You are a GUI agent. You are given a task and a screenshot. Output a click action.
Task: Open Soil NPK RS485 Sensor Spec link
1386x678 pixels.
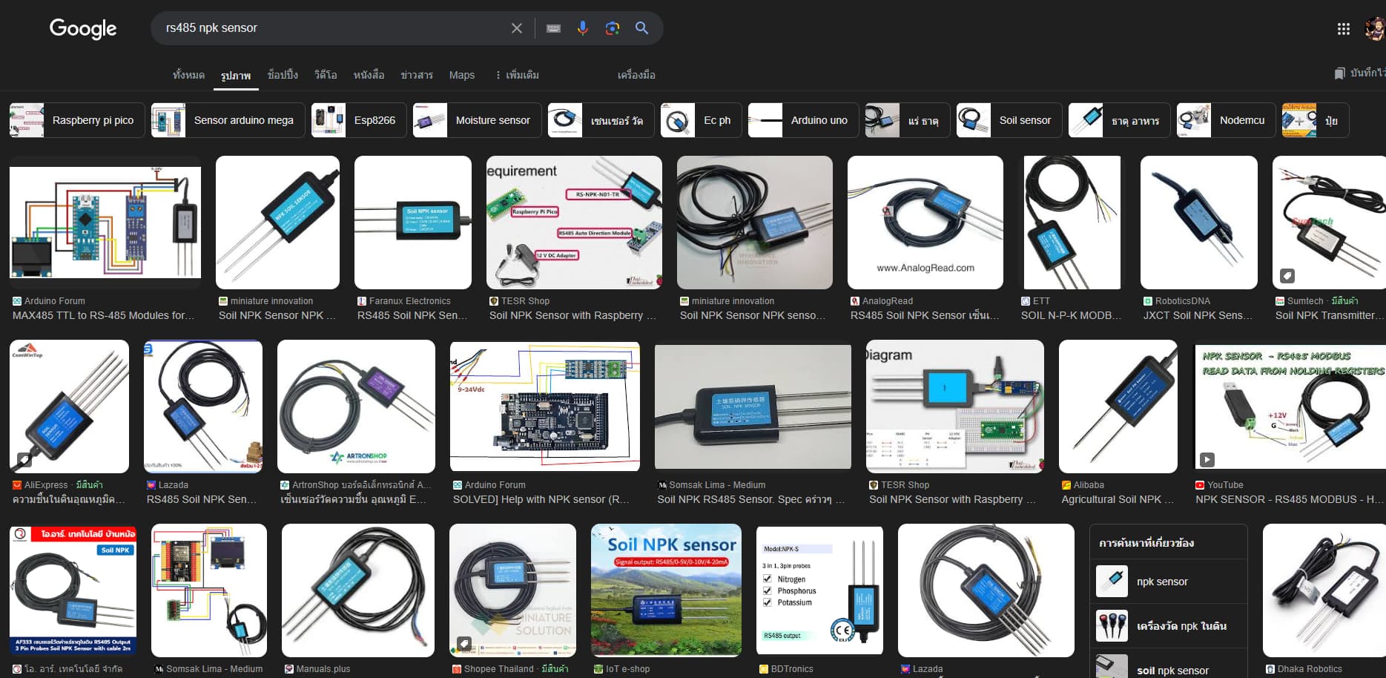pyautogui.click(x=751, y=499)
